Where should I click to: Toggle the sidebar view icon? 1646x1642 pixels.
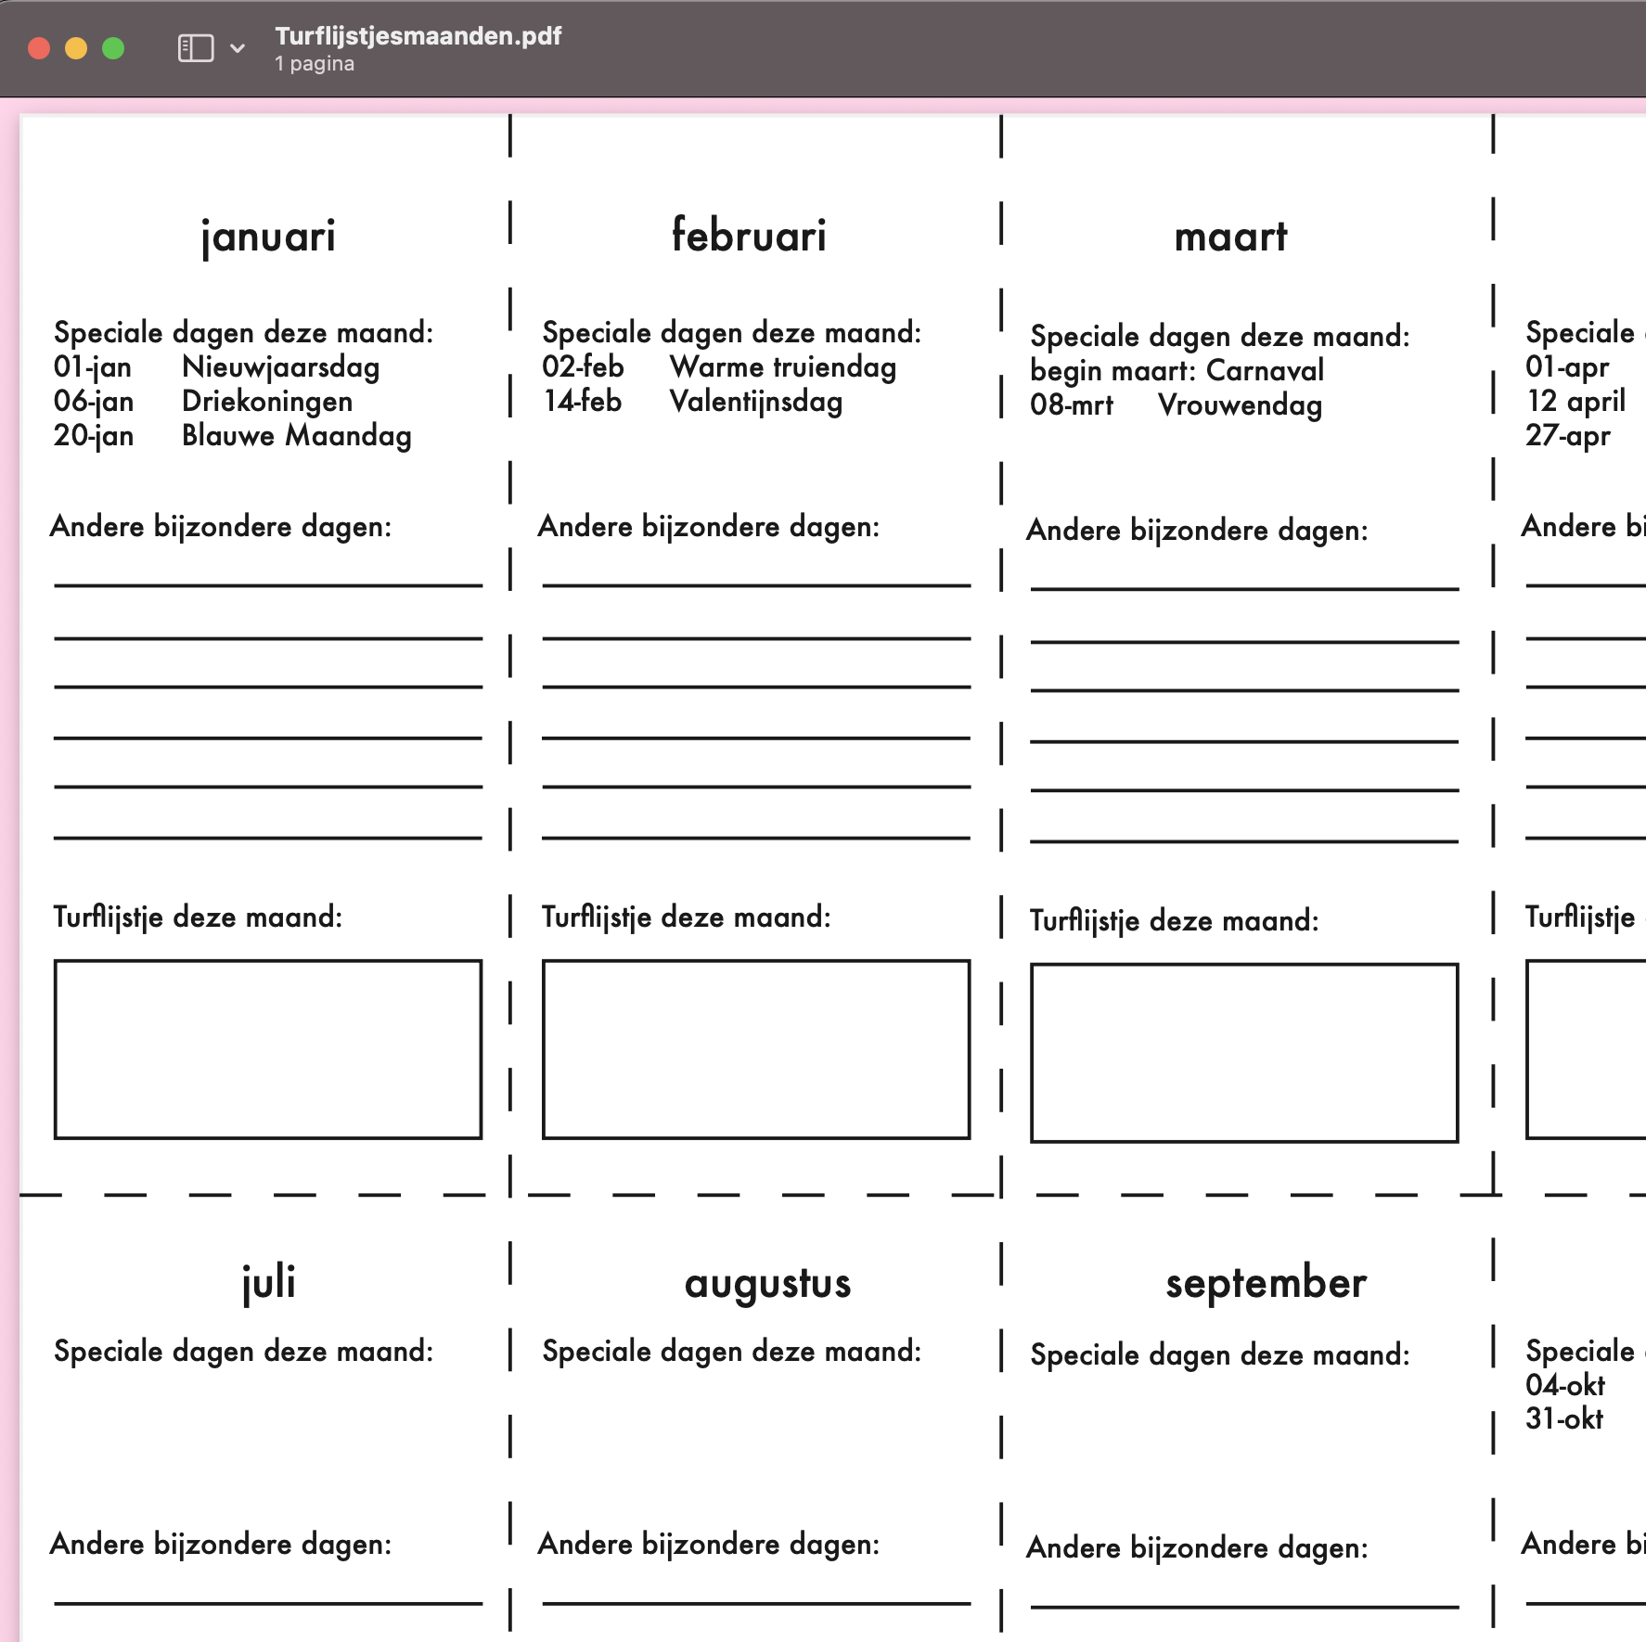point(195,48)
